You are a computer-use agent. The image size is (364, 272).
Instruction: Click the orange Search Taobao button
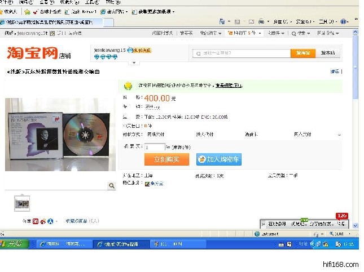tap(303, 53)
